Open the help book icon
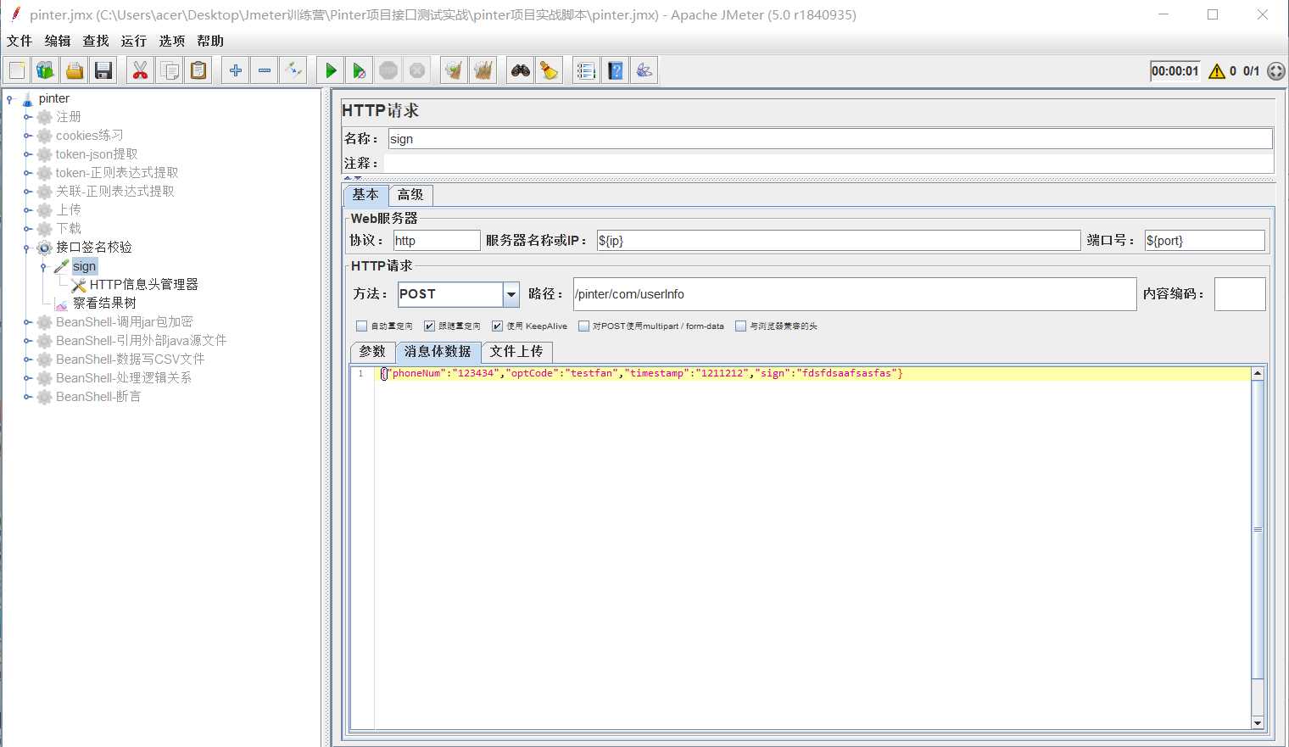 [x=616, y=70]
